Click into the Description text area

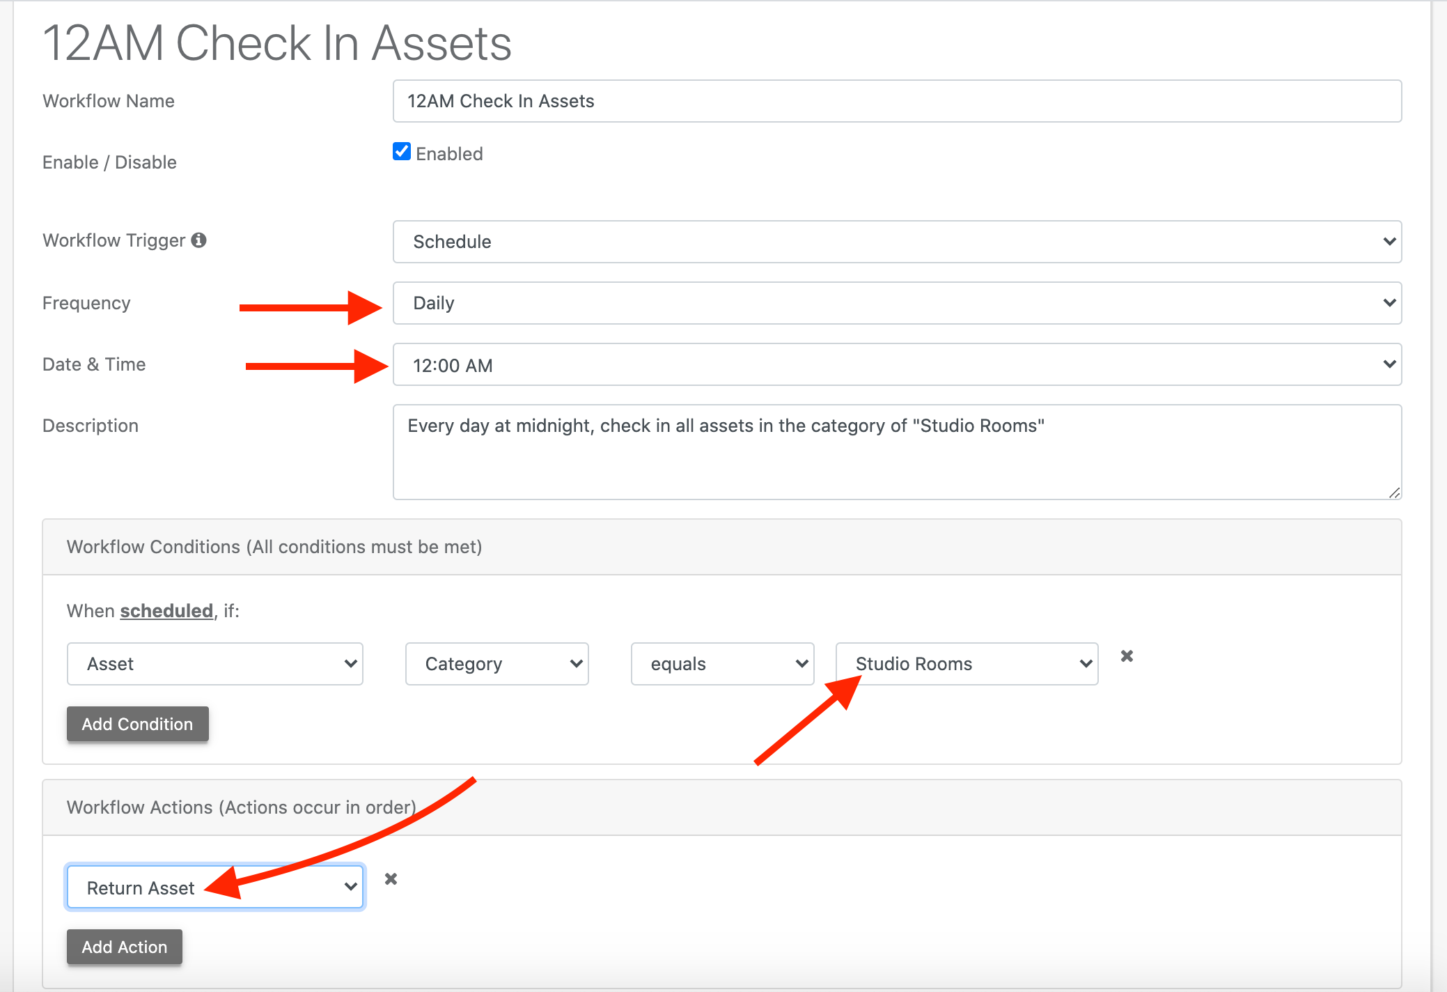pos(897,452)
